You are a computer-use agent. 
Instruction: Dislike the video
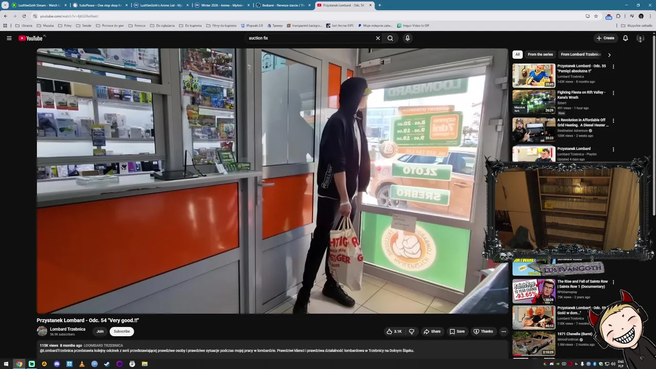click(412, 332)
